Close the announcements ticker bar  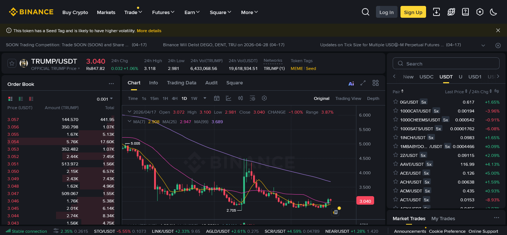pos(498,45)
